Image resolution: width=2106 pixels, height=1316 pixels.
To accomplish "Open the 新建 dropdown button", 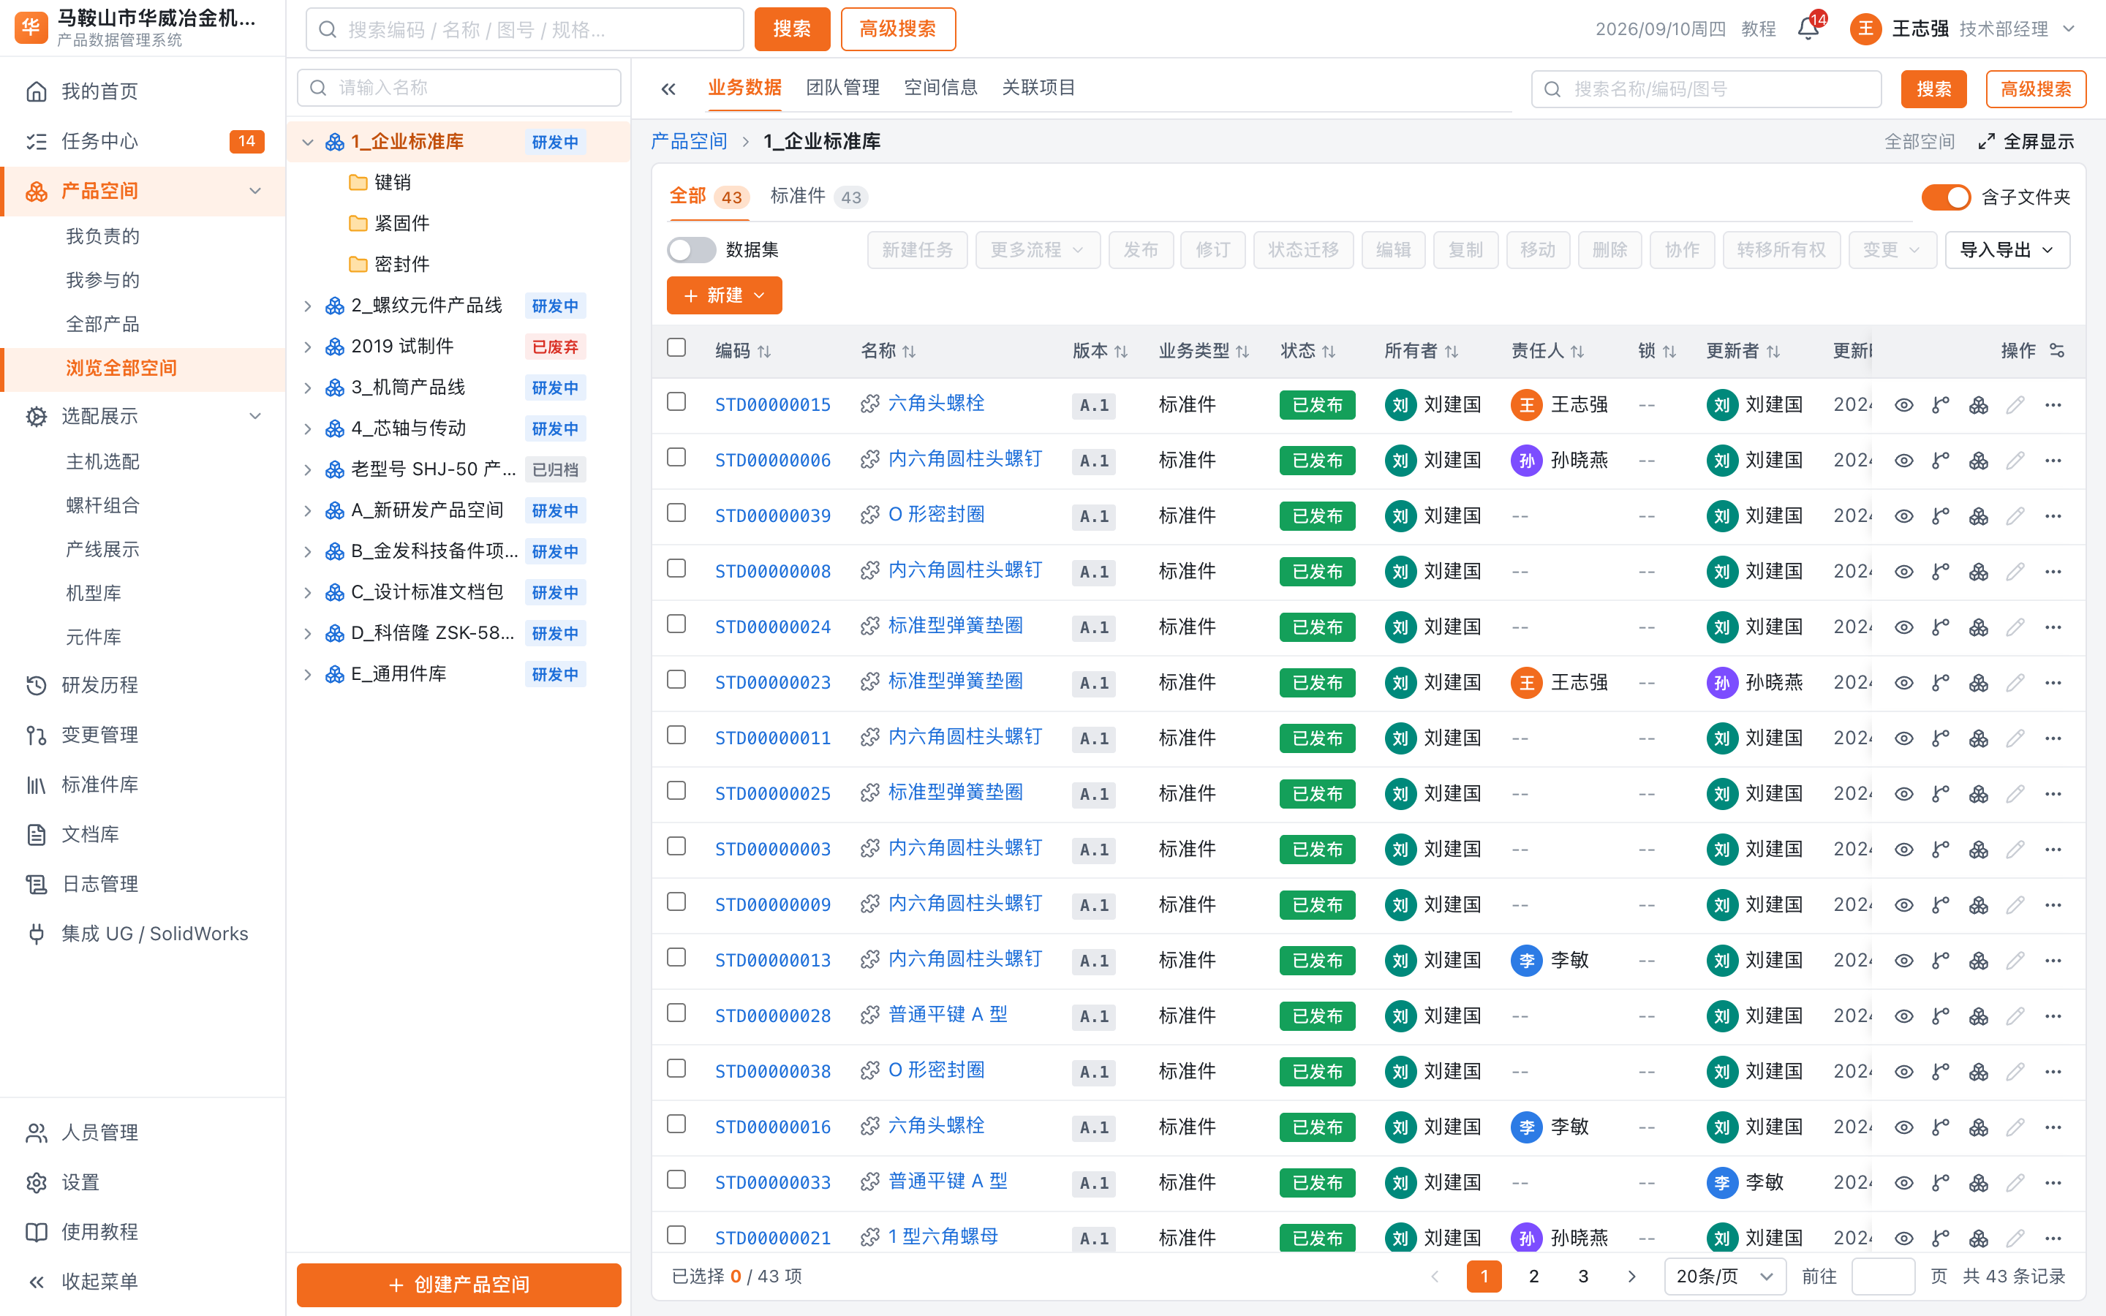I will (x=724, y=295).
